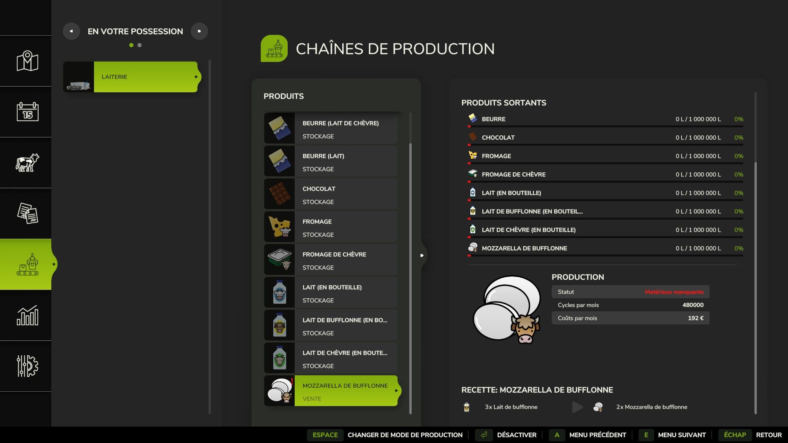Select Mozzarella de bufflonne product
The image size is (788, 443).
(x=345, y=391)
